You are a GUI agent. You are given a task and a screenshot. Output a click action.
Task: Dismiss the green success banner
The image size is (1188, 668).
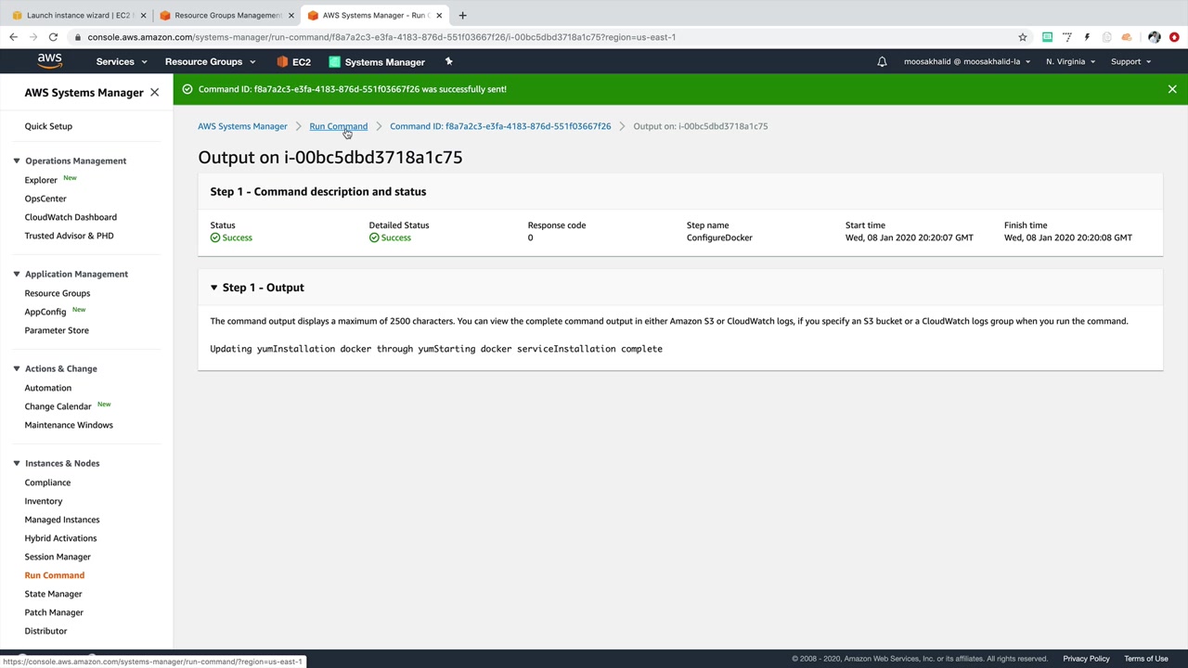(1172, 89)
